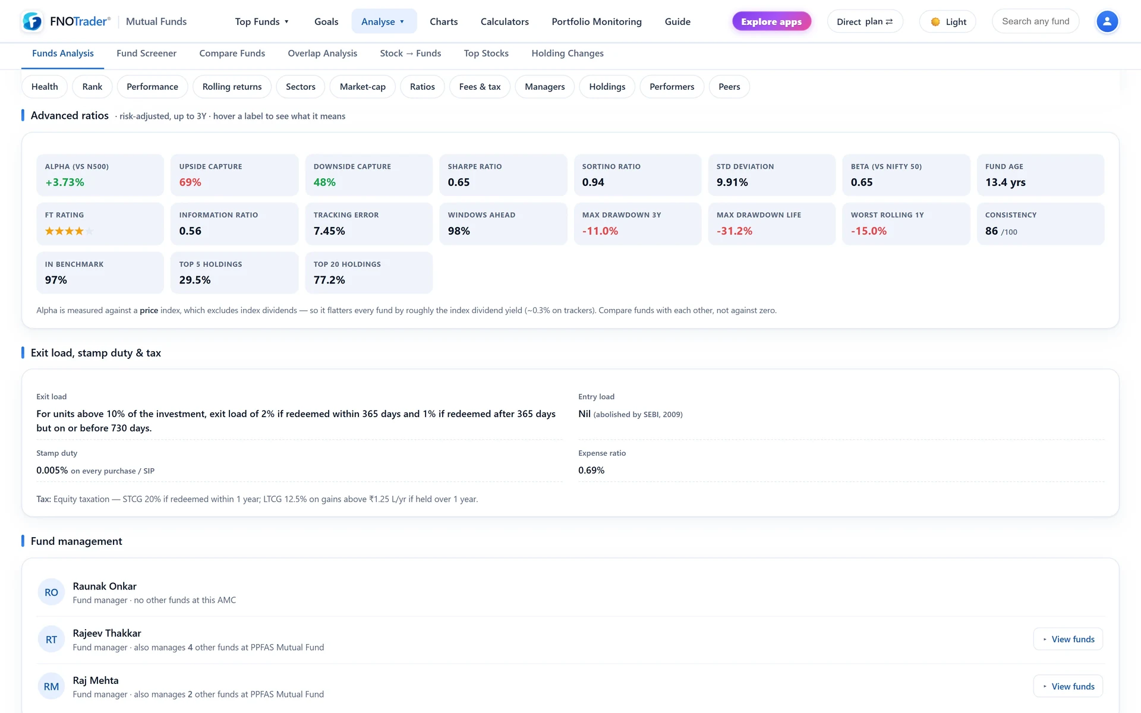
Task: Click the Alpha (vs N500) ratio card
Action: click(100, 175)
